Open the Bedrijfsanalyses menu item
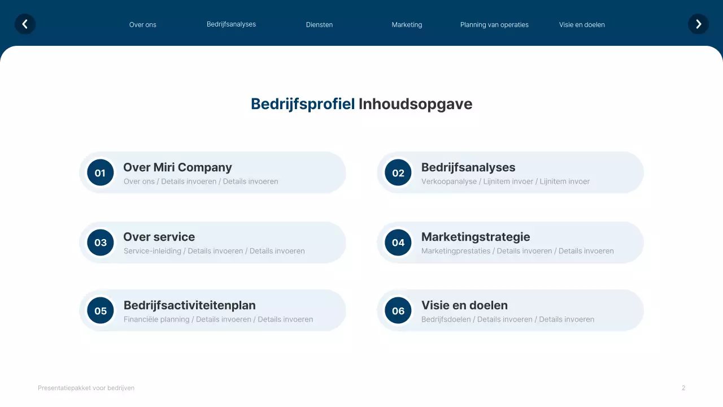The height and width of the screenshot is (407, 723). click(231, 24)
